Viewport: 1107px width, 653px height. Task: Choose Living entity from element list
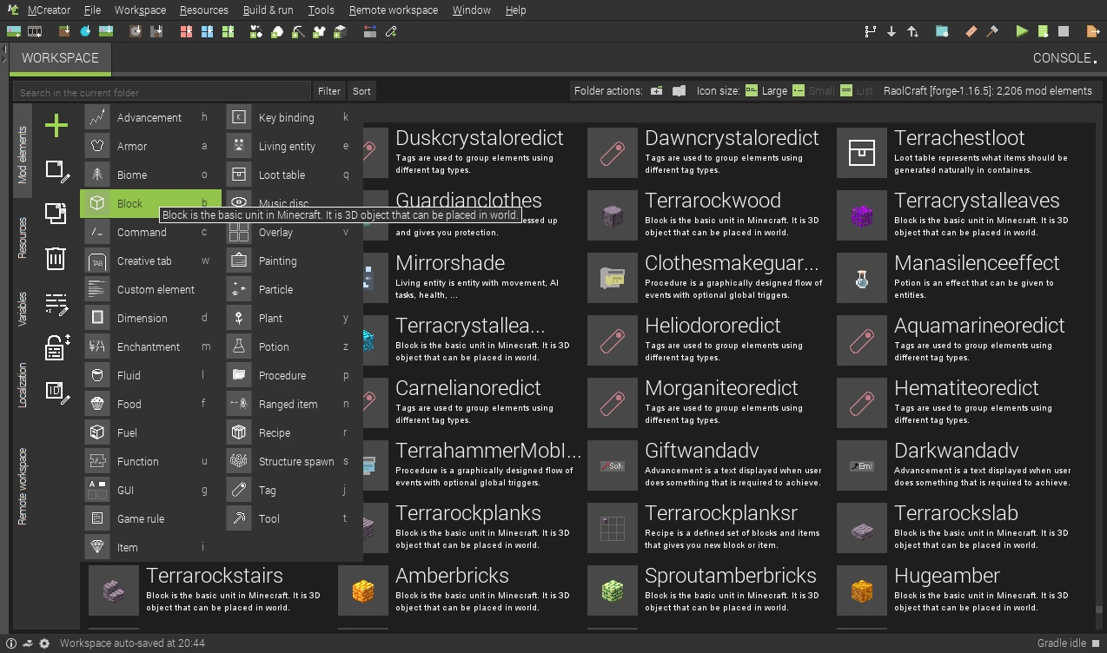(287, 147)
